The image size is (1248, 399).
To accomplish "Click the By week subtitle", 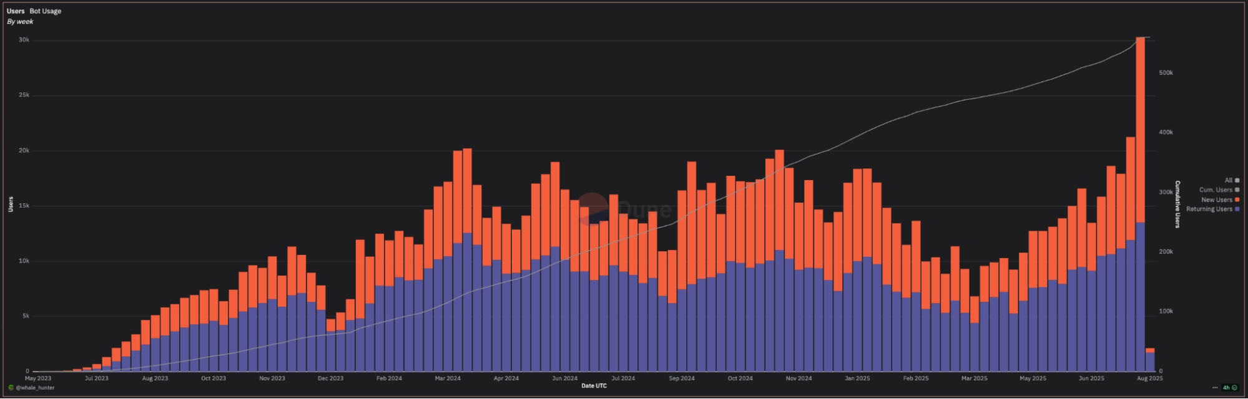I will click(20, 21).
